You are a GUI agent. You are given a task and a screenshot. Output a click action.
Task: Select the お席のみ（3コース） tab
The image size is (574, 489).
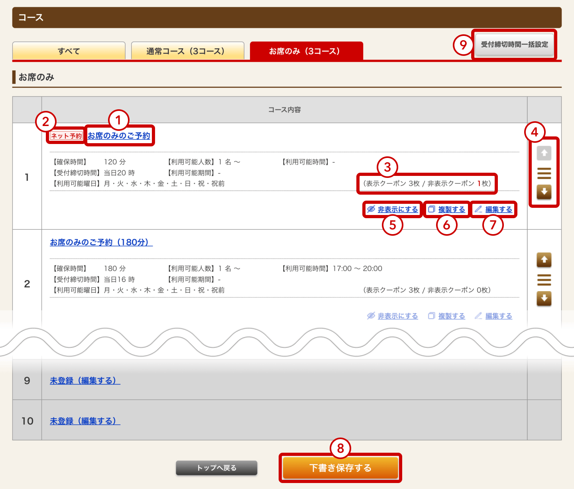(306, 51)
